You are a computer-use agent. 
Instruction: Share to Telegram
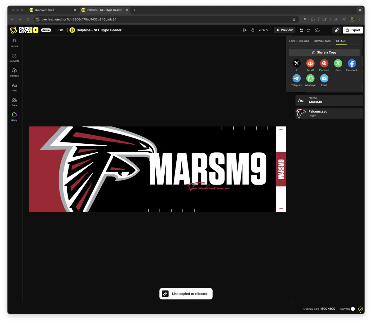click(296, 80)
